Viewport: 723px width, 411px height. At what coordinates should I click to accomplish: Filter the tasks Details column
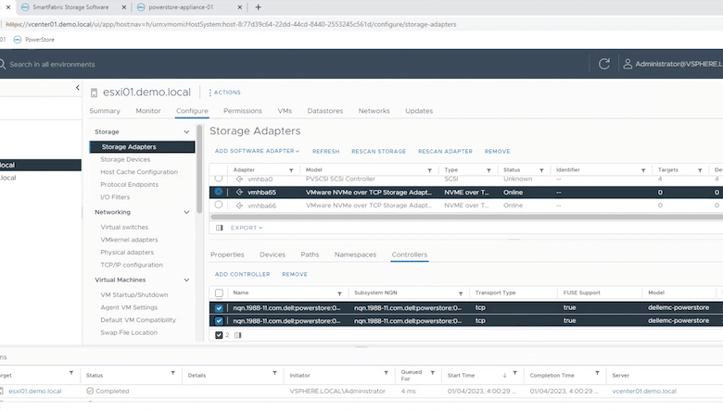pos(274,373)
